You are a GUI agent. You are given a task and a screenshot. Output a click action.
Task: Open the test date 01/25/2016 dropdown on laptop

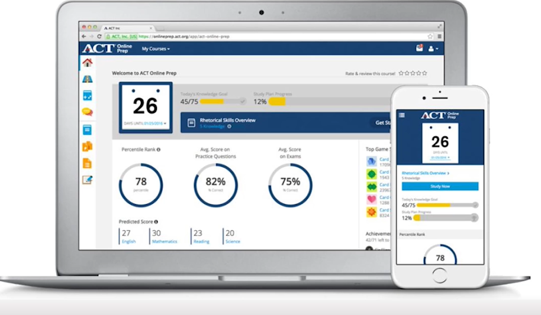click(x=155, y=124)
